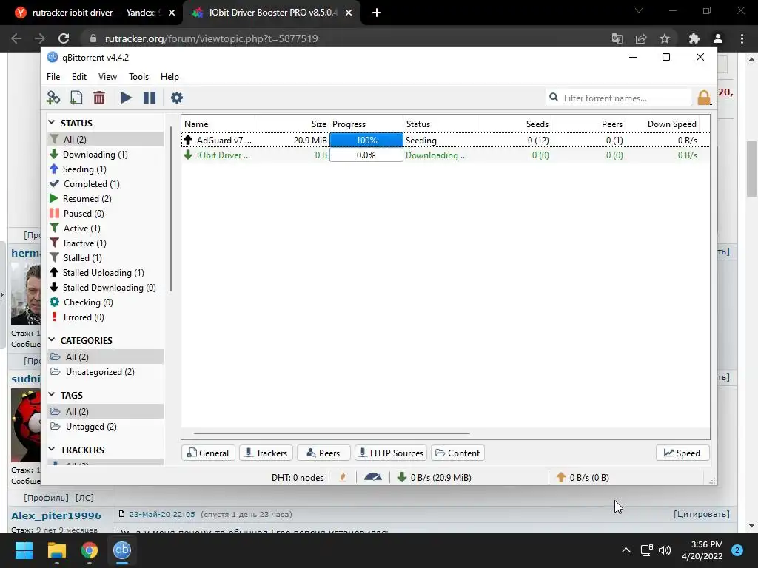The width and height of the screenshot is (758, 568).
Task: Switch to the General tab
Action: (x=208, y=453)
